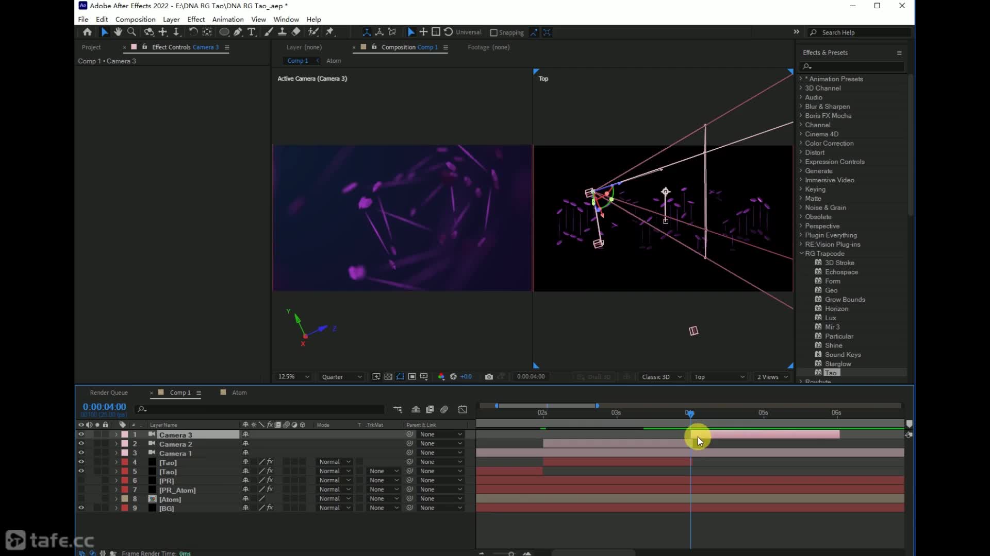The height and width of the screenshot is (556, 990).
Task: Open the Quarter resolution dropdown
Action: coord(341,377)
